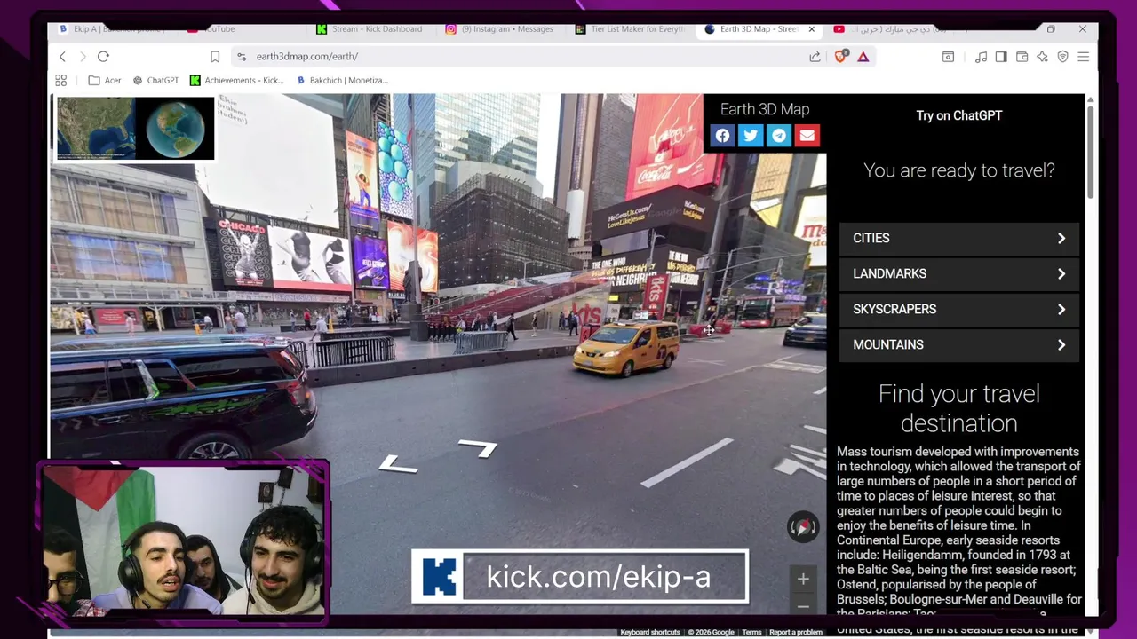The height and width of the screenshot is (639, 1137).
Task: Expand the MOUNTAINS category
Action: click(x=959, y=344)
